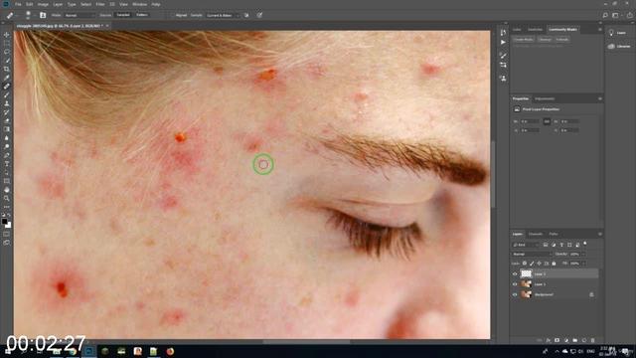Open Firefox from the taskbar
636x358 pixels.
(170, 351)
